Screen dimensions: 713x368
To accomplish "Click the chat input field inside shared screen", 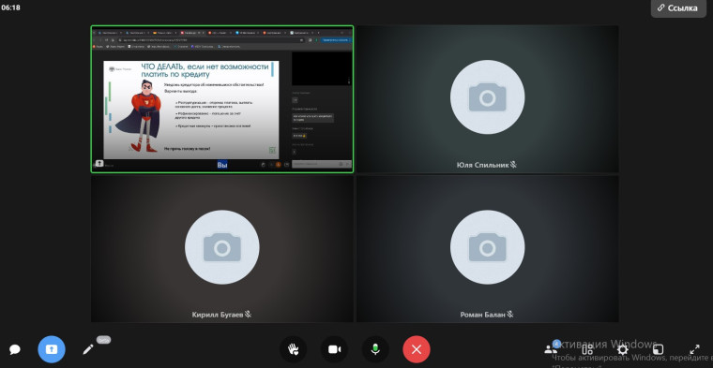I will (322, 164).
